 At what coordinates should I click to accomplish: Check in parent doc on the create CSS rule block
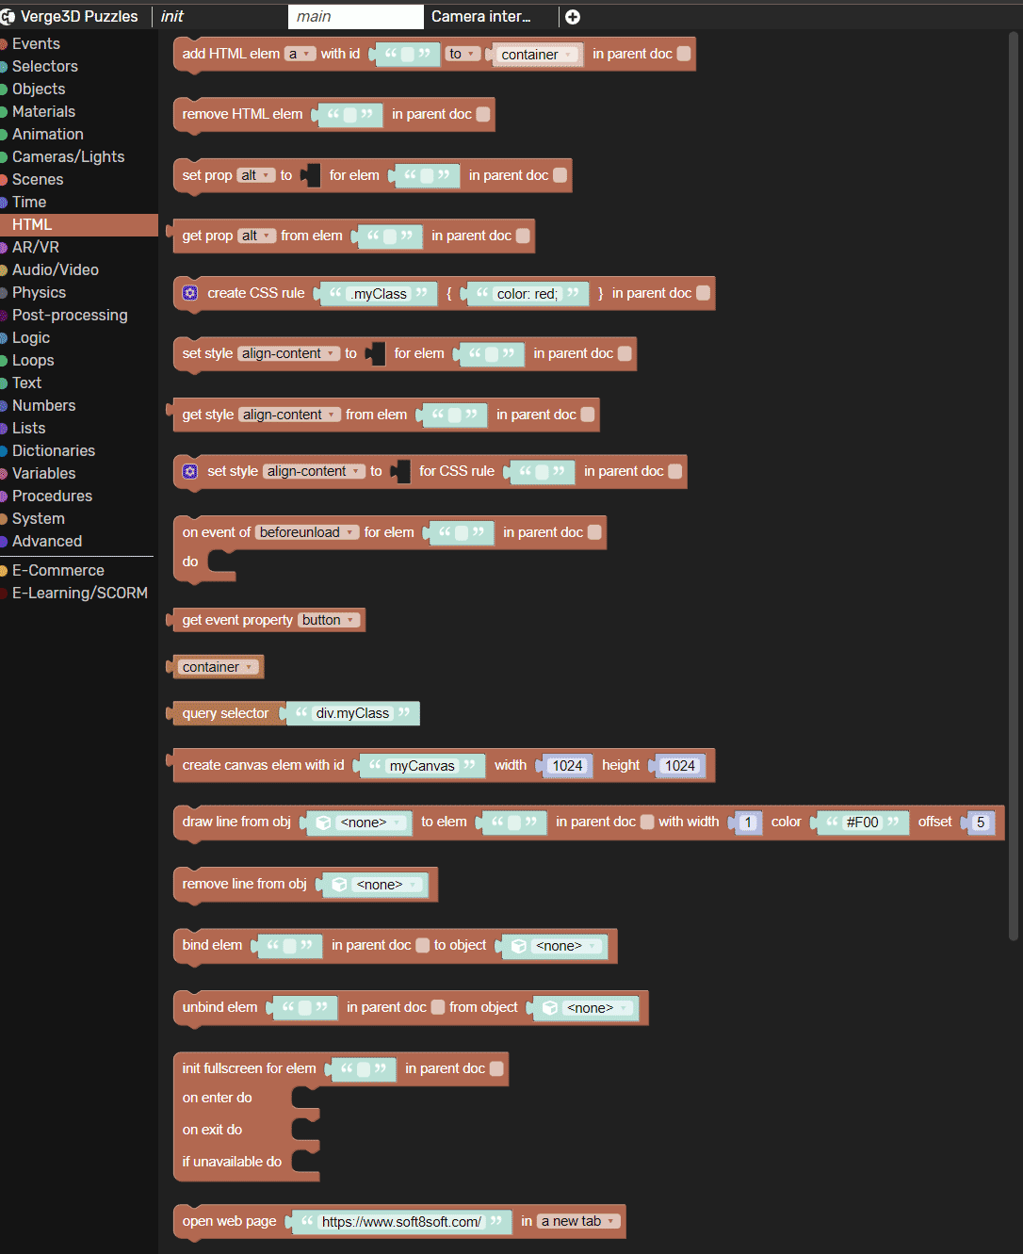(x=703, y=293)
